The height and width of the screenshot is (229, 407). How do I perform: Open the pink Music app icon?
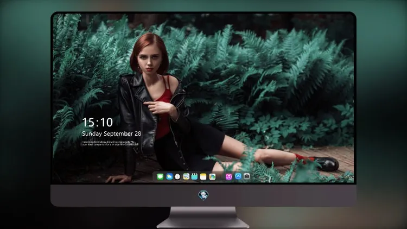coord(228,176)
